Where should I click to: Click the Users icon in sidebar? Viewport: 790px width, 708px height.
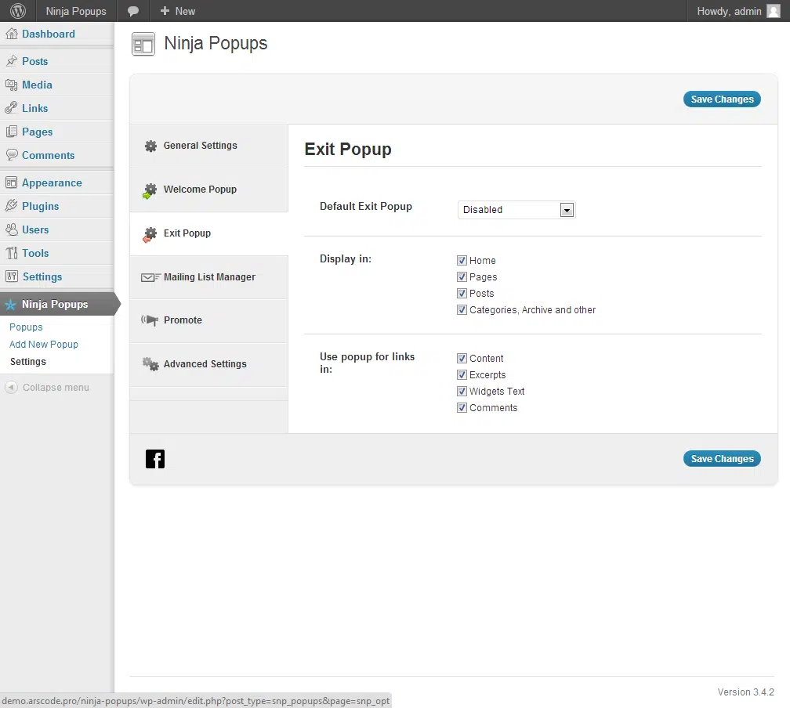click(x=11, y=229)
